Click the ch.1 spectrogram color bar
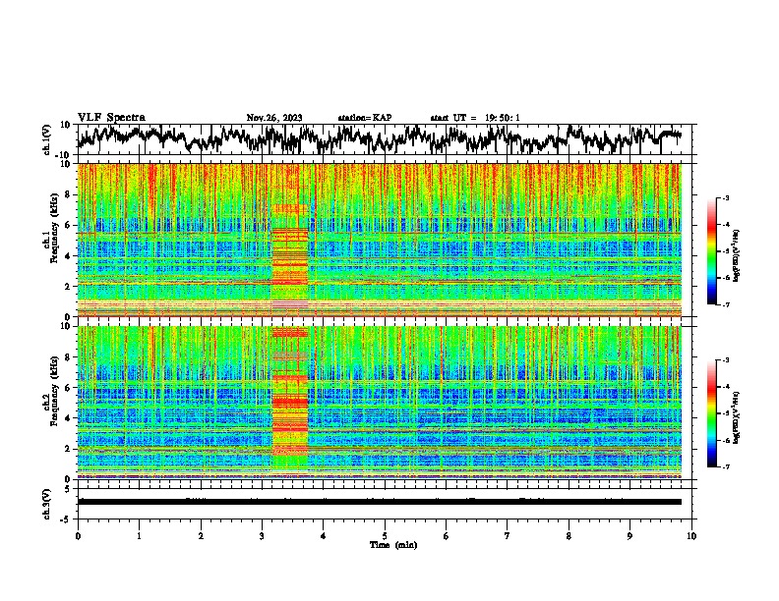Image resolution: width=779 pixels, height=601 pixels. pyautogui.click(x=712, y=251)
